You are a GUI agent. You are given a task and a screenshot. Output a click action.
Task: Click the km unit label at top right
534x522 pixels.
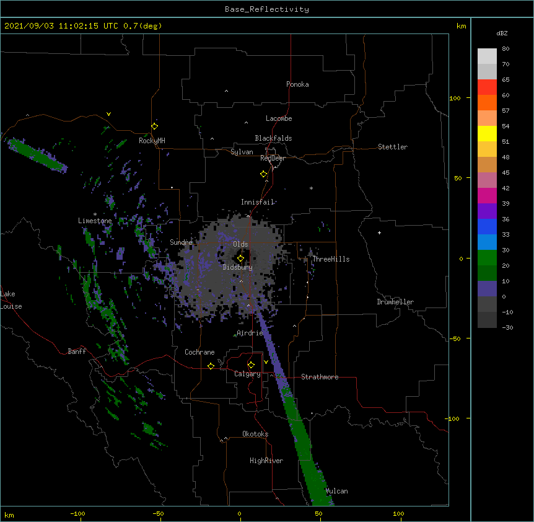pos(461,26)
